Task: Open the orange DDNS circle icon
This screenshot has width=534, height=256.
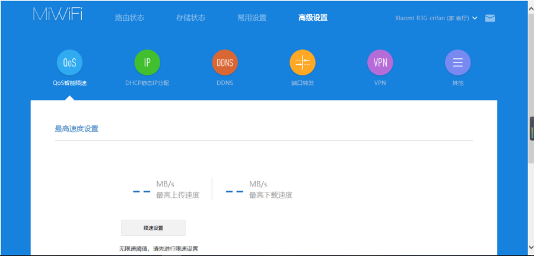Action: point(225,62)
